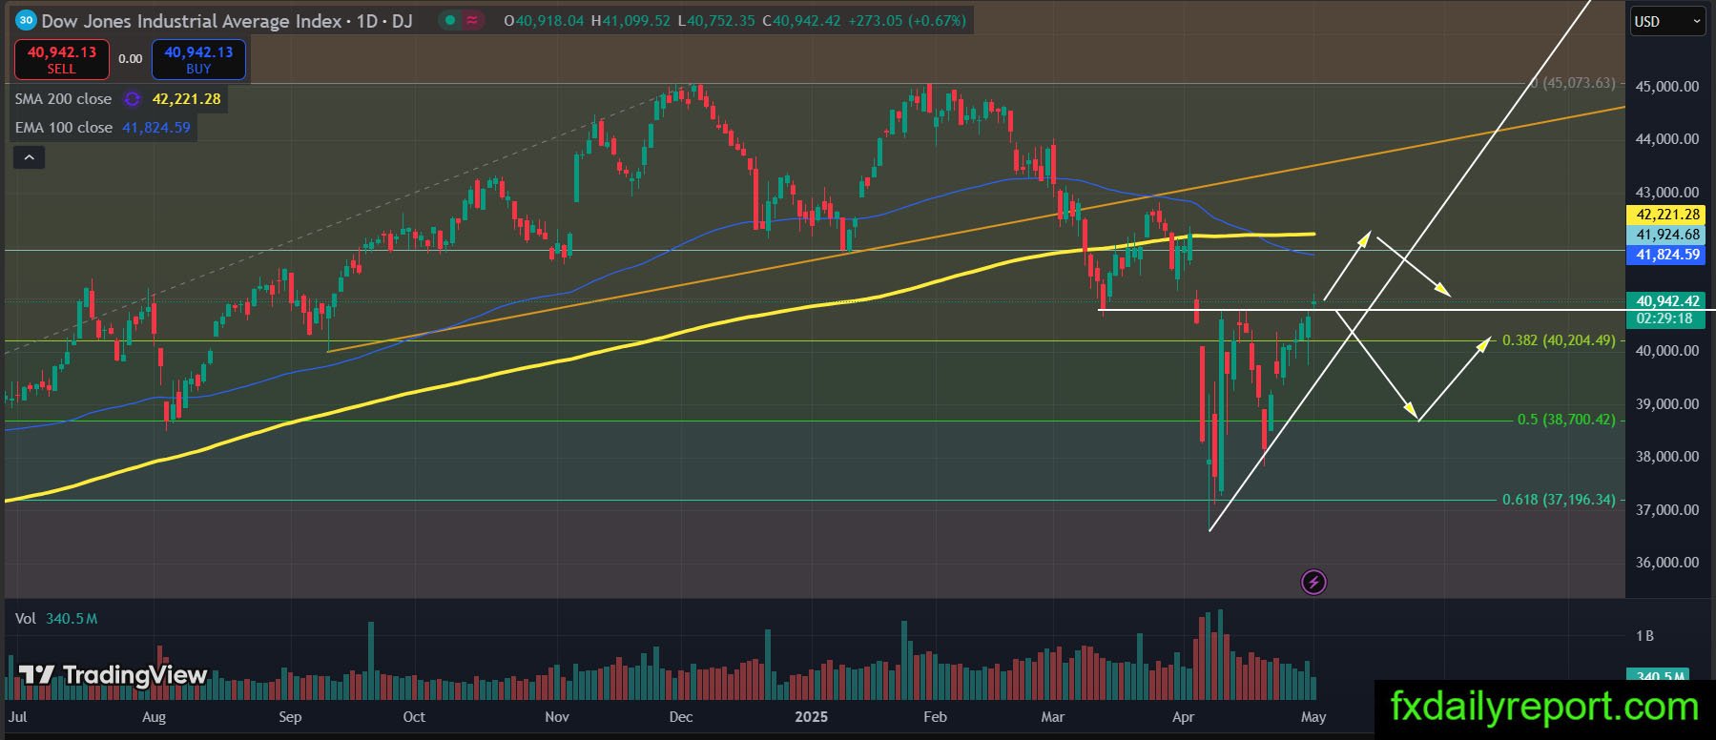Screen dimensions: 1716x740
Task: Click Feb on the time axis
Action: (x=936, y=717)
